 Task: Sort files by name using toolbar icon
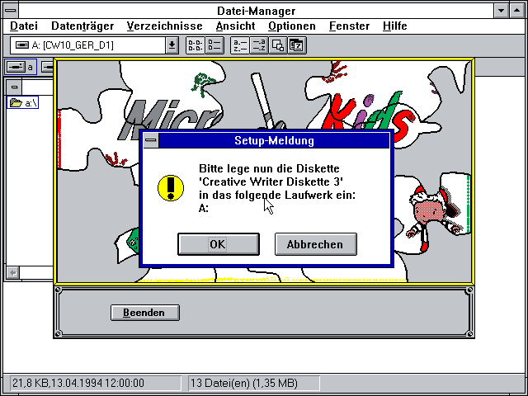tap(239, 45)
